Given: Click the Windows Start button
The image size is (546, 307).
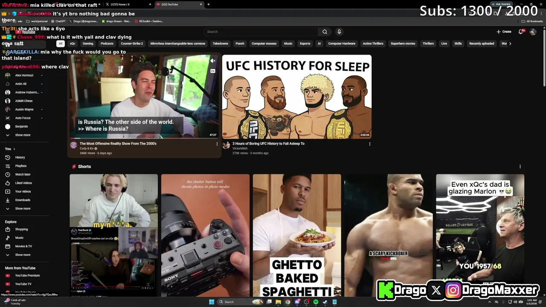Looking at the screenshot, I should point(212,302).
